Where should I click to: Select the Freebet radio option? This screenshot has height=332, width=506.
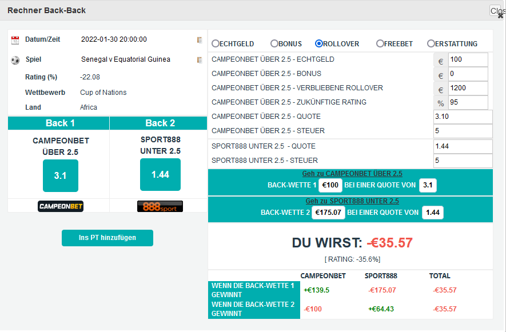pos(380,43)
